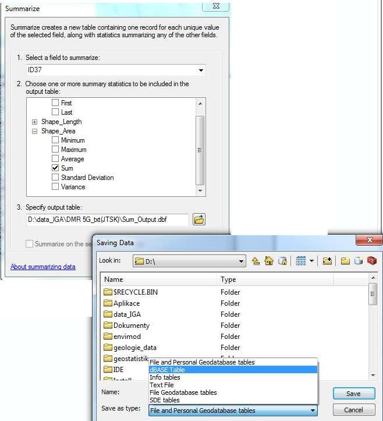This screenshot has width=383, height=421.
Task: Choose File and Personal Geodatabase tables option
Action: click(233, 362)
